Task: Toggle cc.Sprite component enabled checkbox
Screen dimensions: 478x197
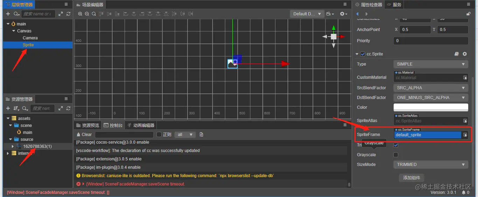Action: tap(363, 54)
